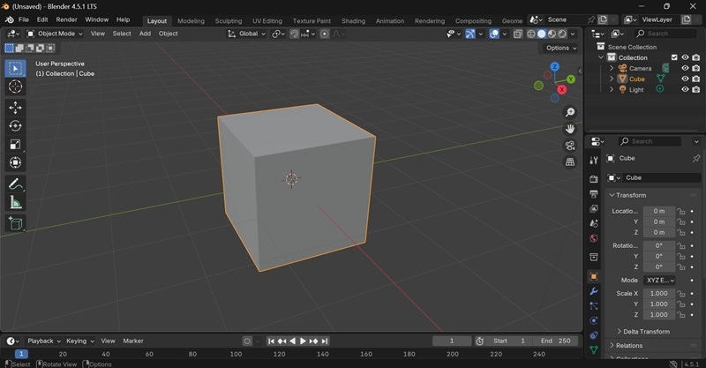Screen dimensions: 706x368
Task: Switch to the Sculpting workspace tab
Action: 229,20
